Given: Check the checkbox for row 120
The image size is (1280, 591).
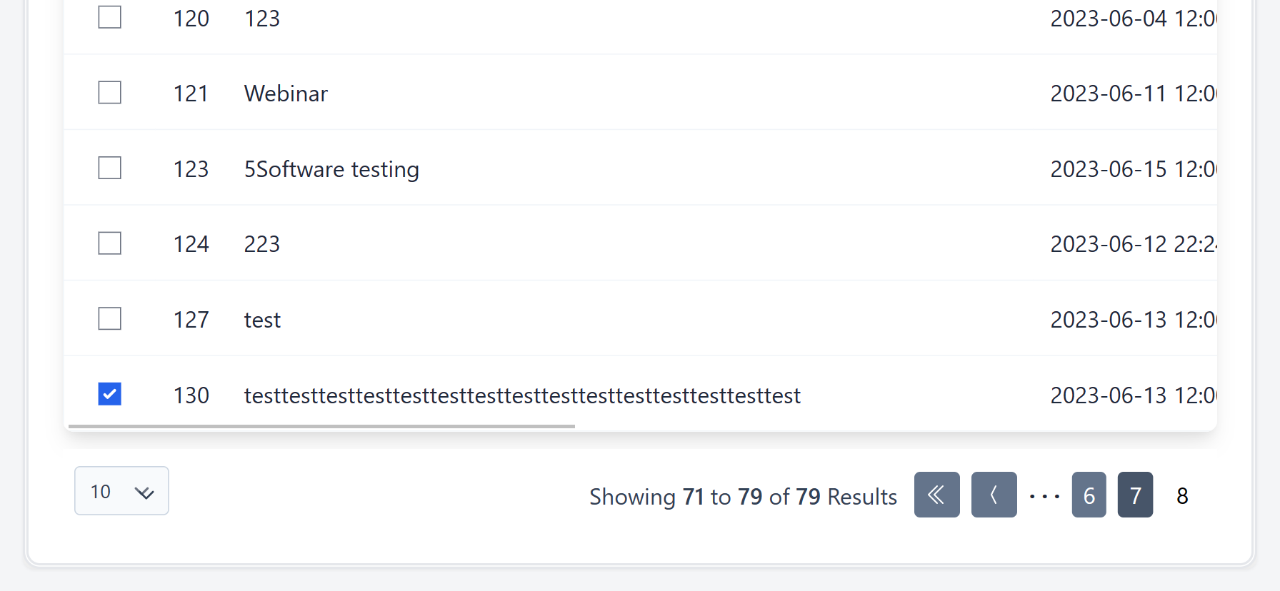Looking at the screenshot, I should (109, 17).
